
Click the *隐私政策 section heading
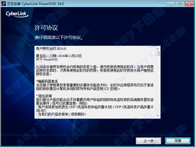pyautogui.click(x=44, y=96)
